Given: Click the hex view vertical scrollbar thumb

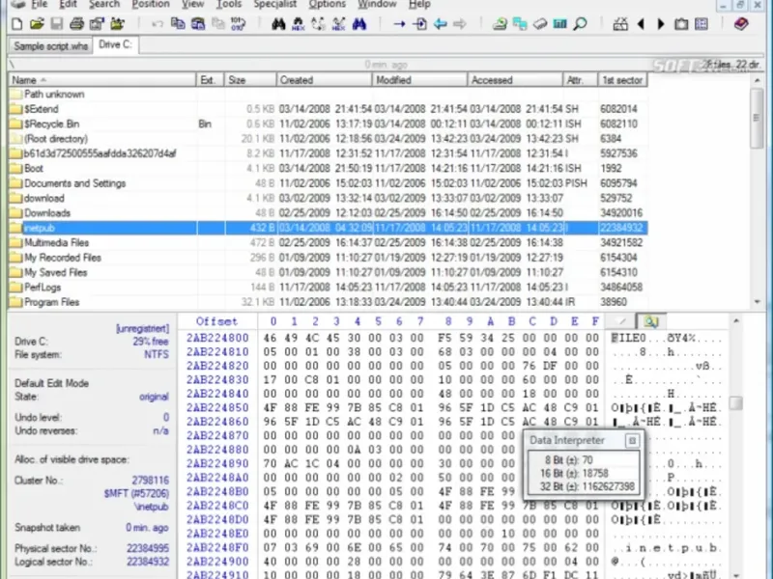Looking at the screenshot, I should point(735,403).
